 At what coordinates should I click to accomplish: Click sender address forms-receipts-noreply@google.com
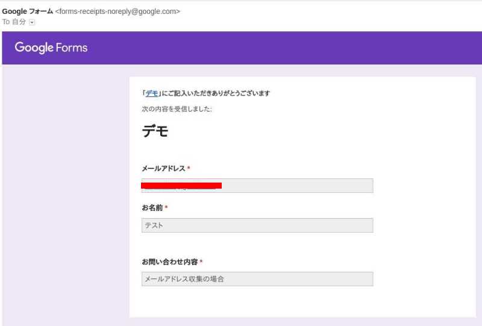[117, 11]
